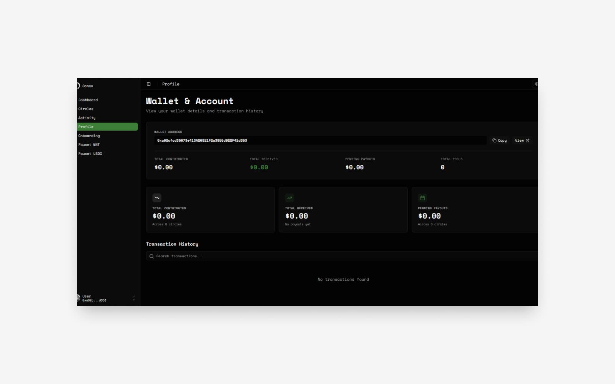Click the calendar icon for Pending Payouts
This screenshot has height=384, width=615.
tap(422, 198)
